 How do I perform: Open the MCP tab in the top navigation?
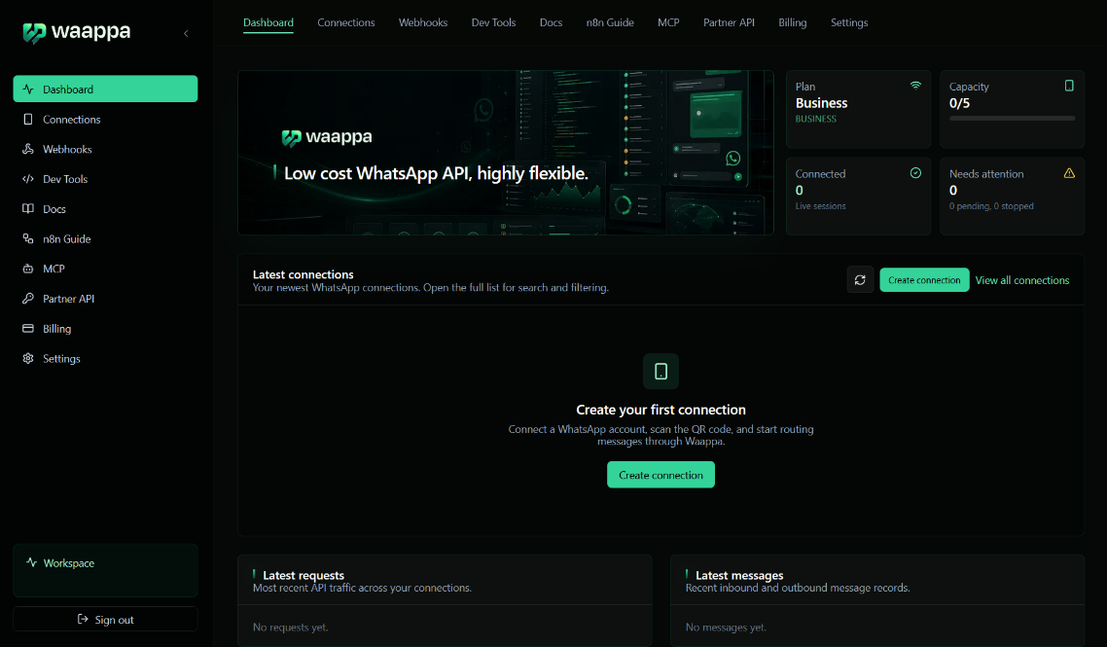coord(668,22)
